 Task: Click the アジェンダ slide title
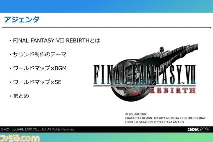coord(22,19)
